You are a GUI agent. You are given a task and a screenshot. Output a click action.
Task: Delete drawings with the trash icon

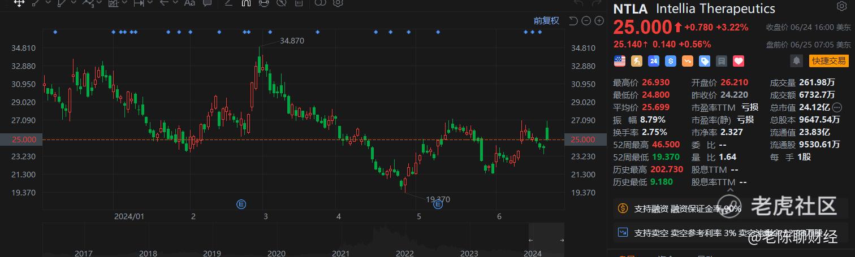[299, 3]
